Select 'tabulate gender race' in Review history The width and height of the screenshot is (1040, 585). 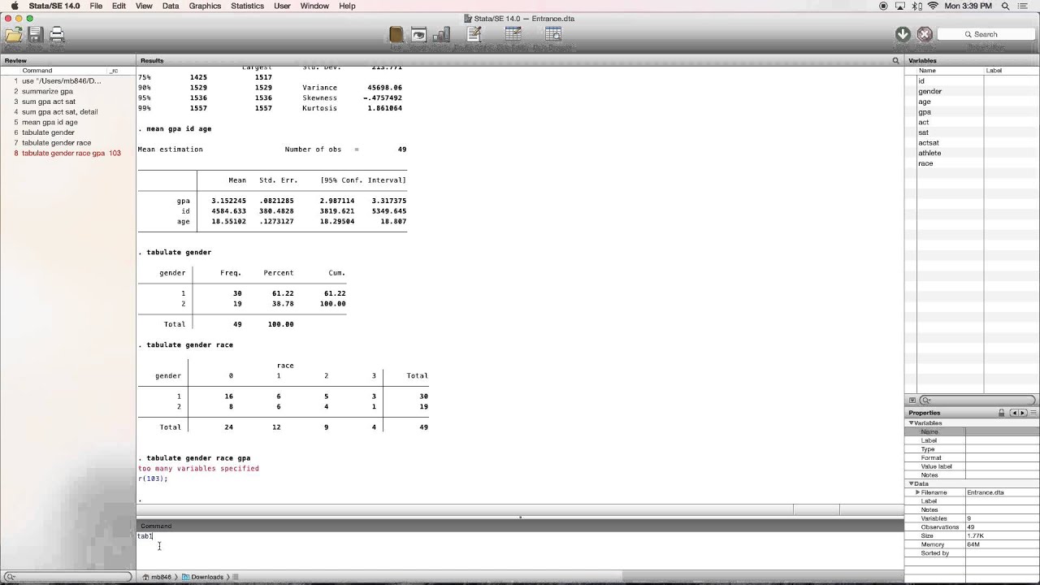[x=56, y=142]
